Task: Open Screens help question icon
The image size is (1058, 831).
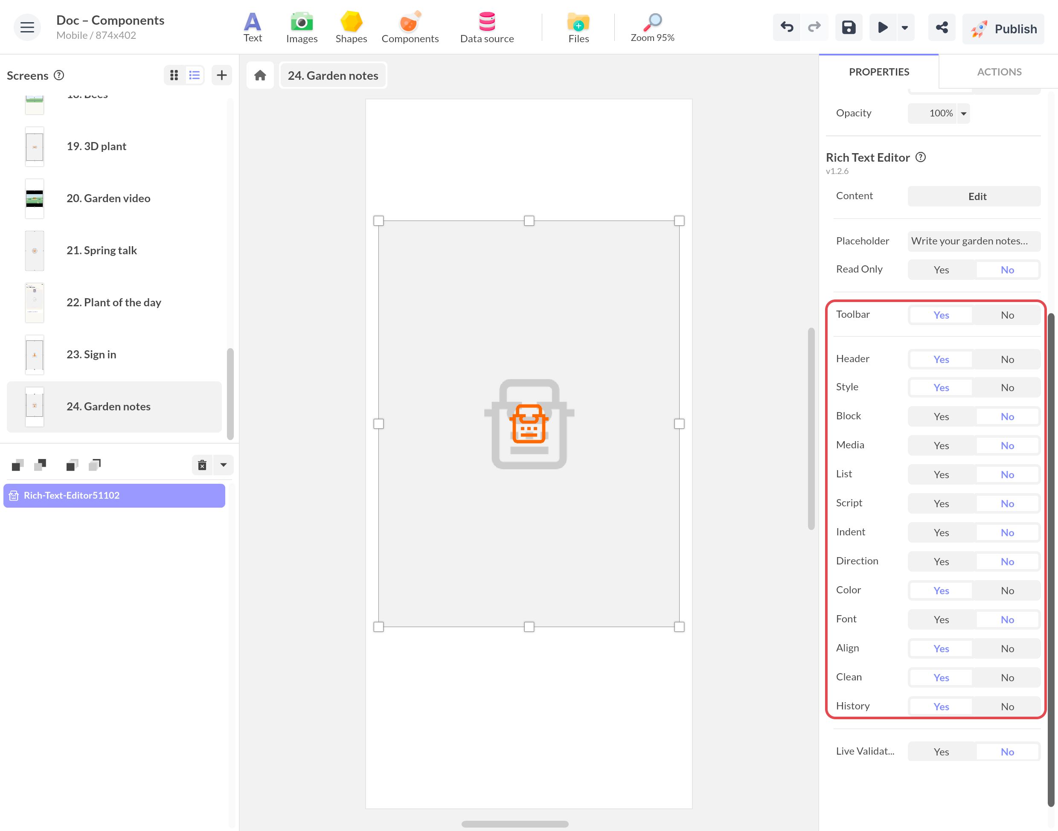Action: click(x=59, y=75)
